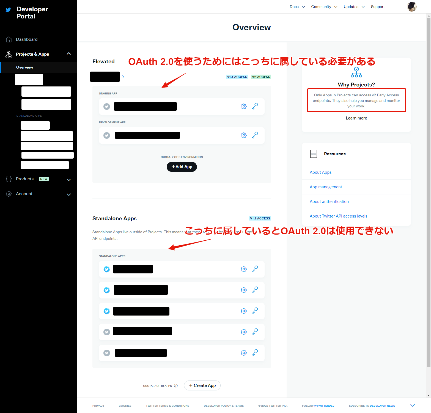Open settings gear of third standalone app
The height and width of the screenshot is (413, 431).
(x=244, y=311)
